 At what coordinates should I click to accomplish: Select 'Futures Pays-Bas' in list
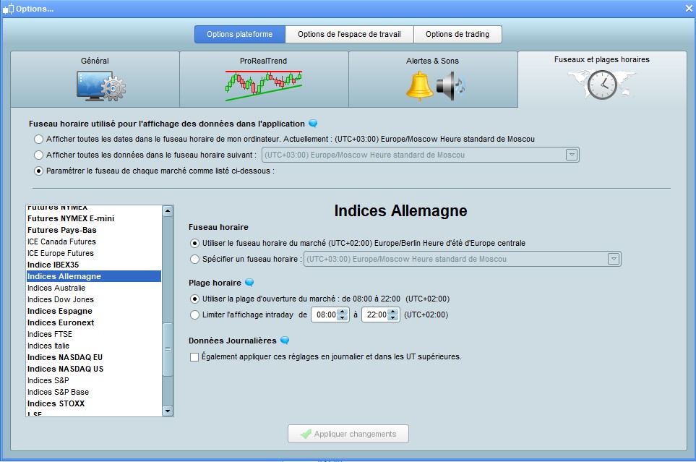coord(94,230)
